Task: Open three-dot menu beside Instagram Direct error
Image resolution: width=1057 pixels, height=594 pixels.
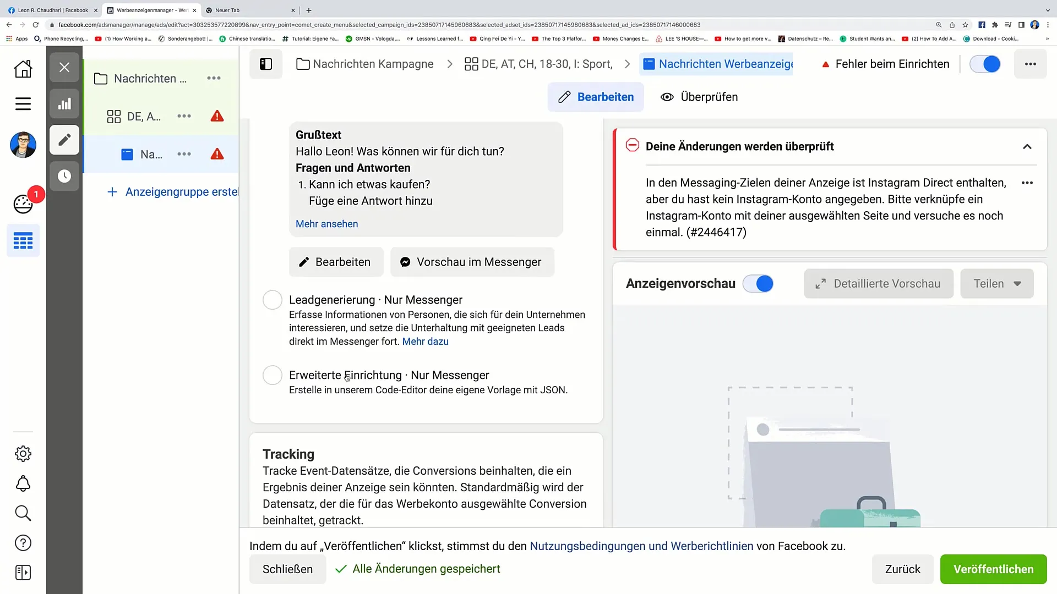Action: [1027, 183]
